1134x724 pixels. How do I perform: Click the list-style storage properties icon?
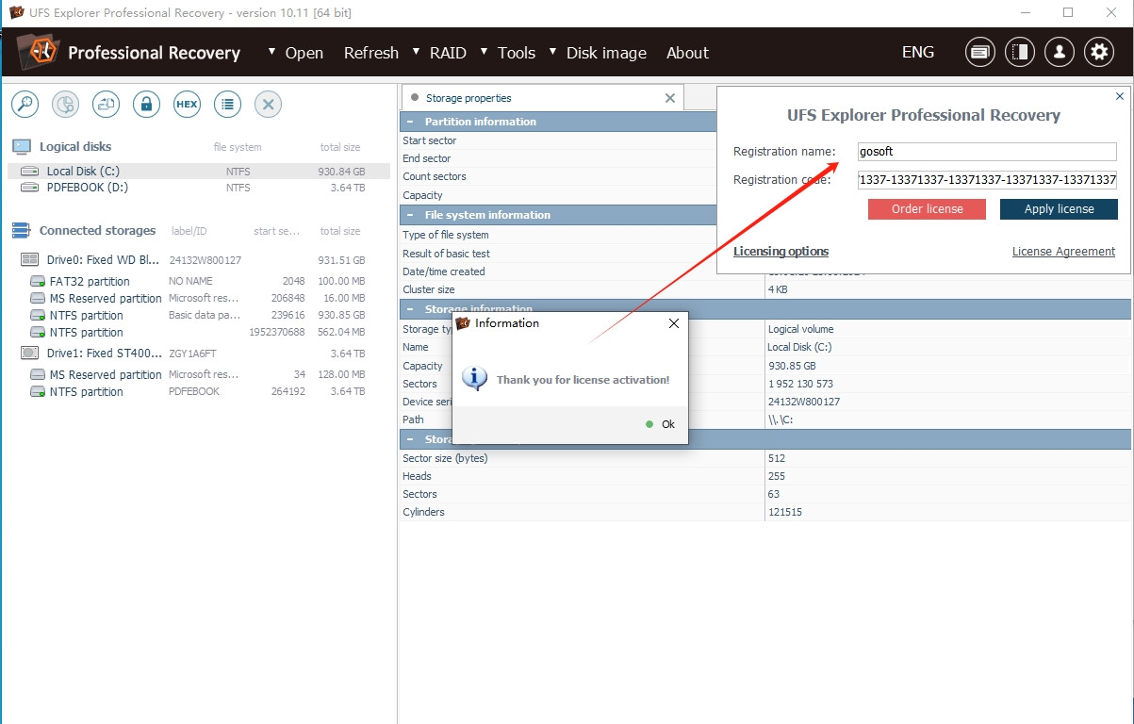tap(227, 105)
